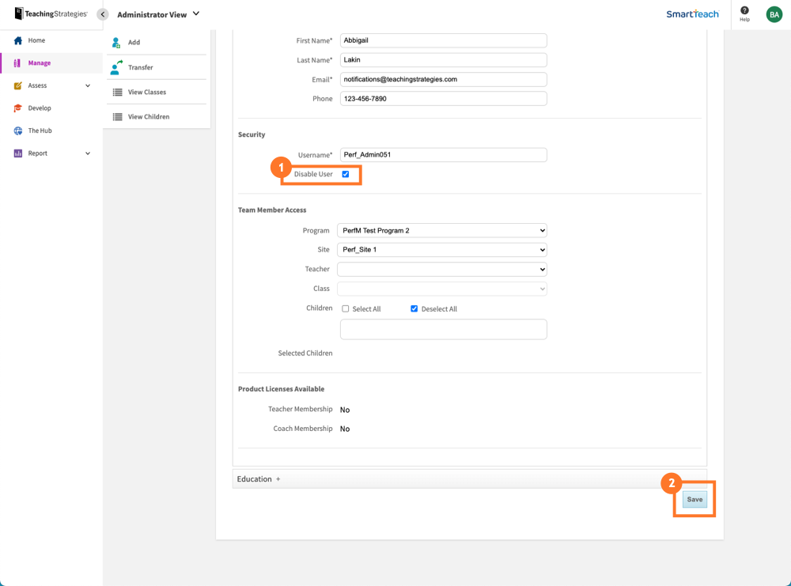Click the Phone number input field
This screenshot has height=586, width=791.
click(443, 98)
